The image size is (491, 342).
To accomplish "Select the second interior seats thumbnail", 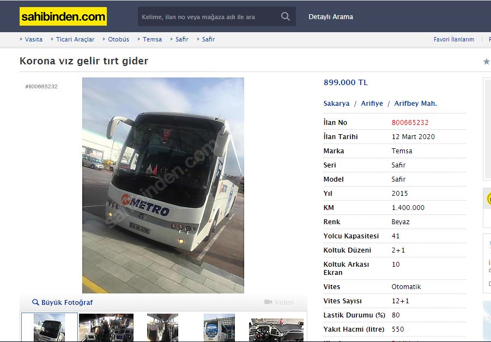I will coord(106,328).
